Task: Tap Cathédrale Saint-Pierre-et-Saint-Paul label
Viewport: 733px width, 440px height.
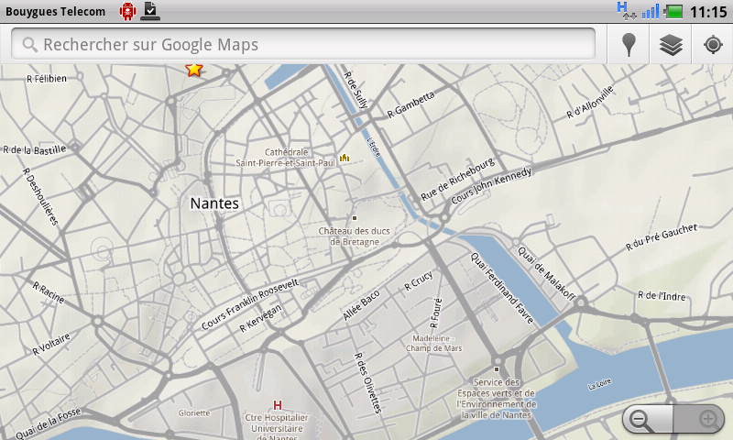Action: click(x=286, y=158)
